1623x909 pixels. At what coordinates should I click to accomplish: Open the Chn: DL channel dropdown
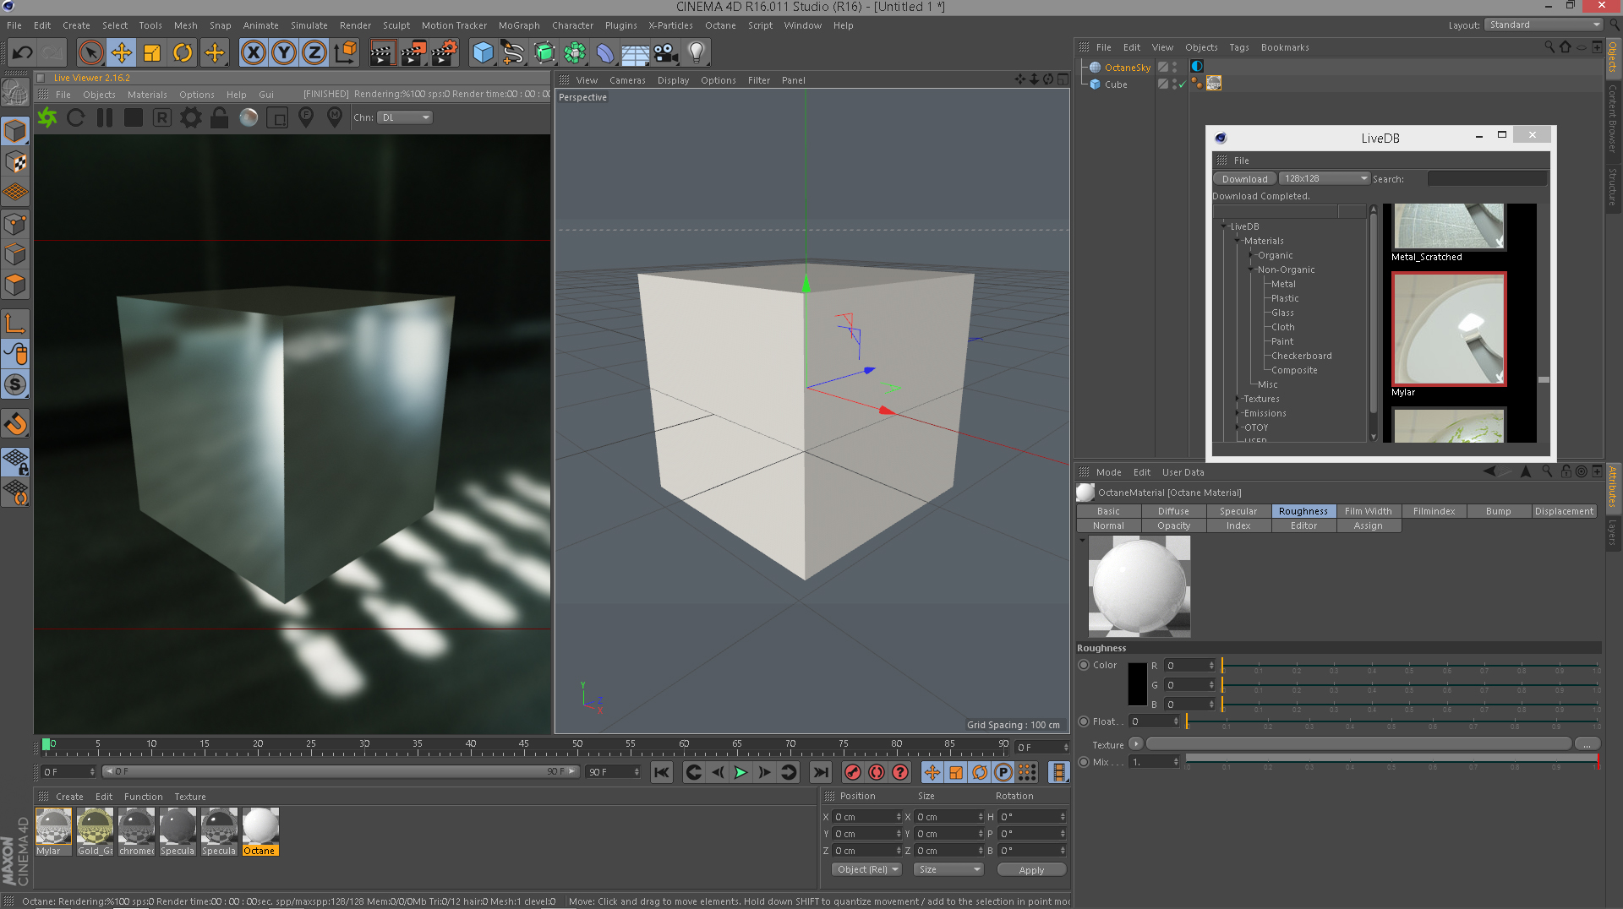(405, 118)
